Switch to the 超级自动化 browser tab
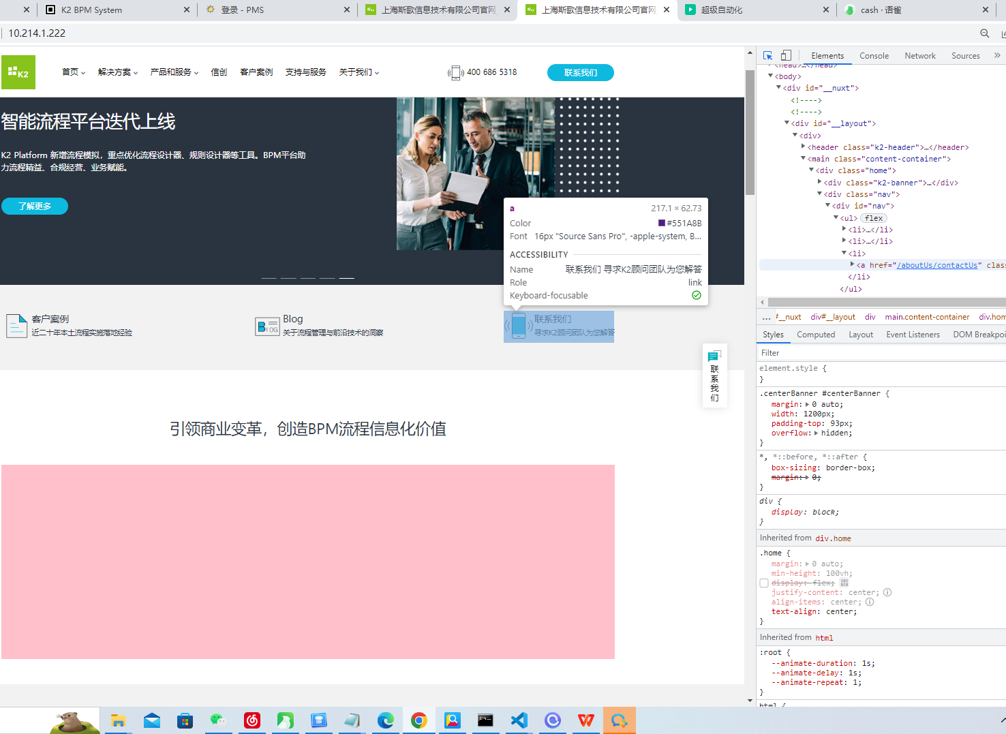This screenshot has height=734, width=1006. point(757,10)
